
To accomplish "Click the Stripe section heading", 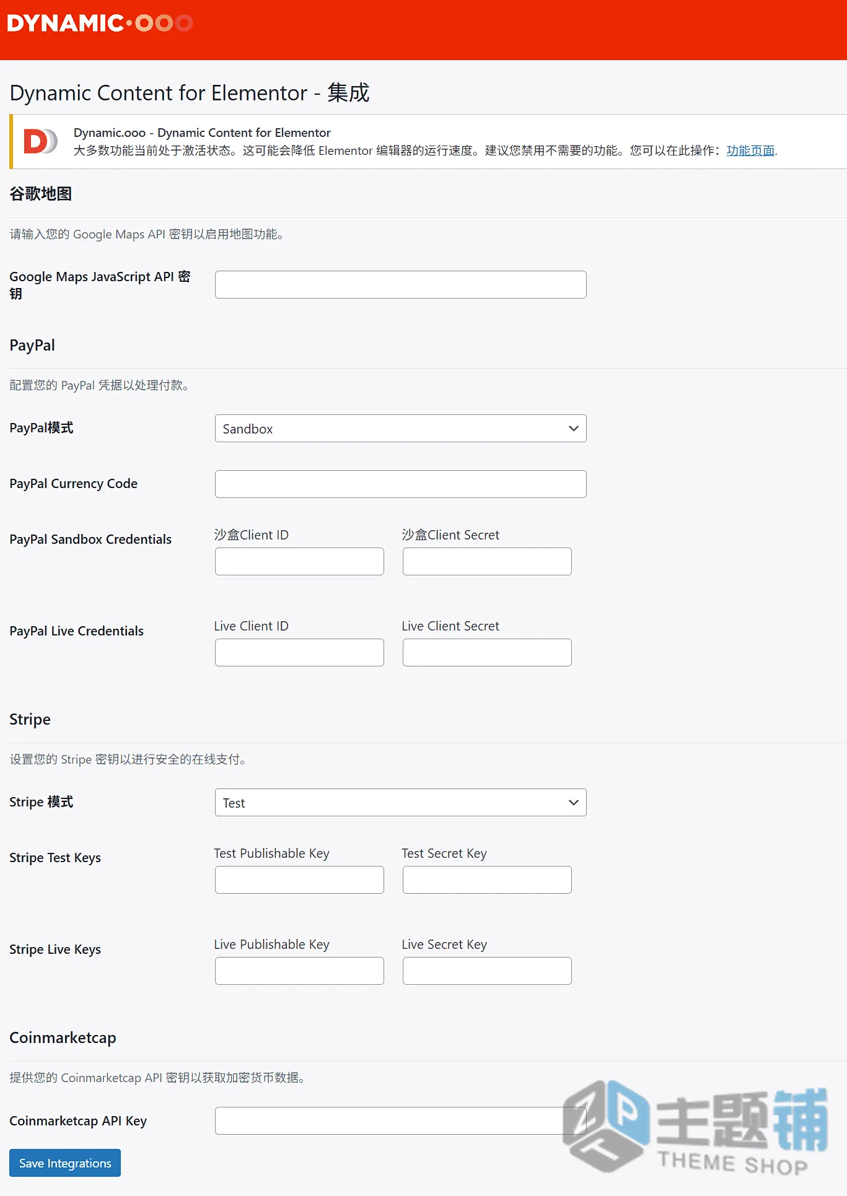I will [x=30, y=720].
